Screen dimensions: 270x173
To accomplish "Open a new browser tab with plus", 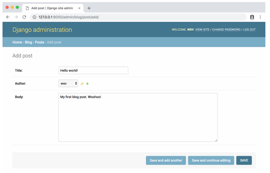I will 89,8.
